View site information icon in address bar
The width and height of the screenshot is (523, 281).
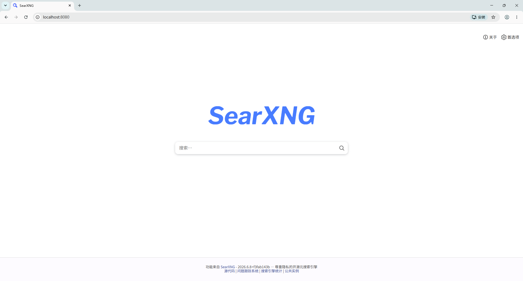point(38,17)
